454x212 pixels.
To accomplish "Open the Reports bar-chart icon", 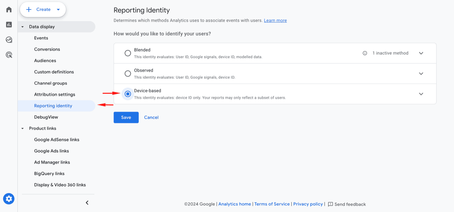I will tap(9, 25).
